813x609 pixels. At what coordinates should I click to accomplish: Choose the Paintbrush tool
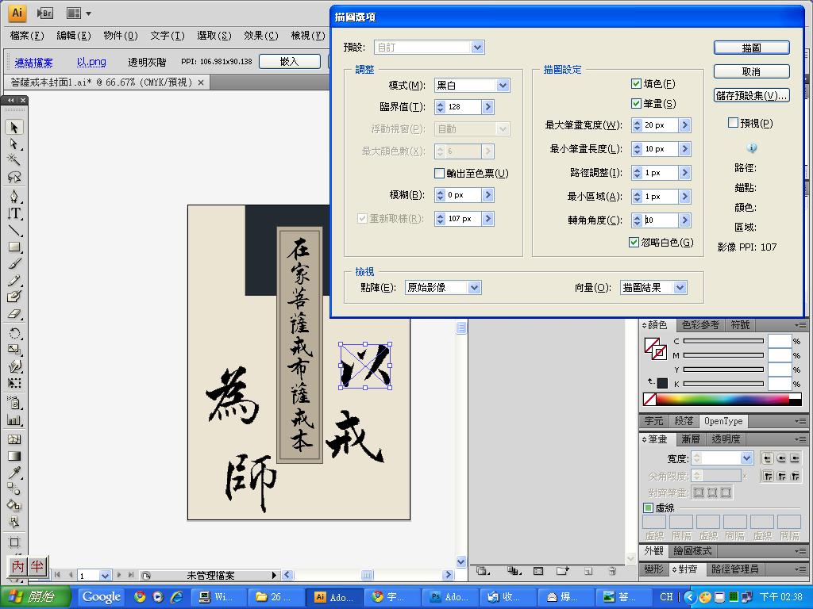14,264
